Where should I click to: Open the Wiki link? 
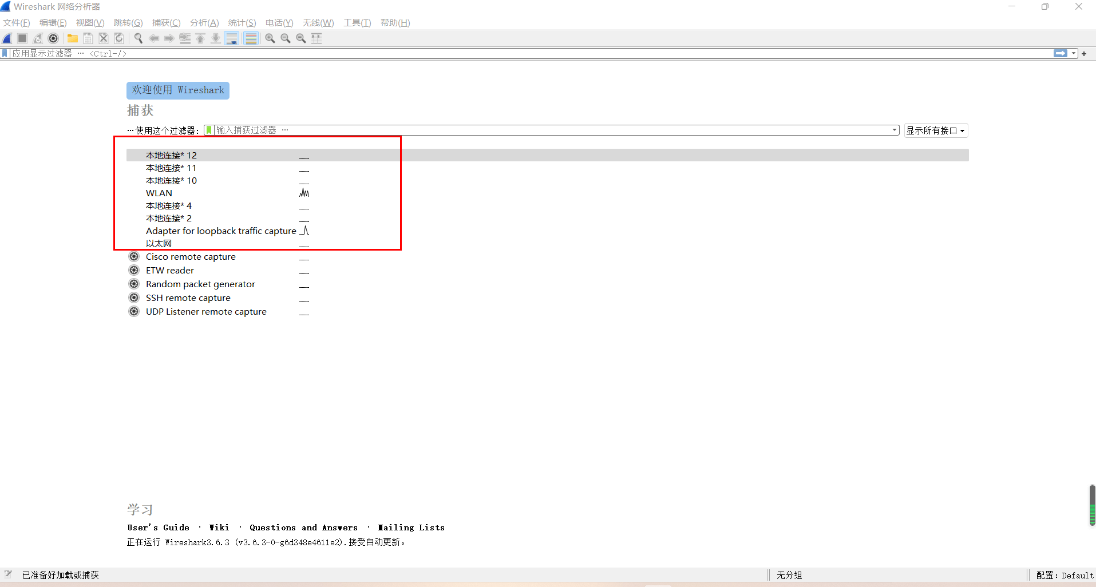(x=219, y=527)
